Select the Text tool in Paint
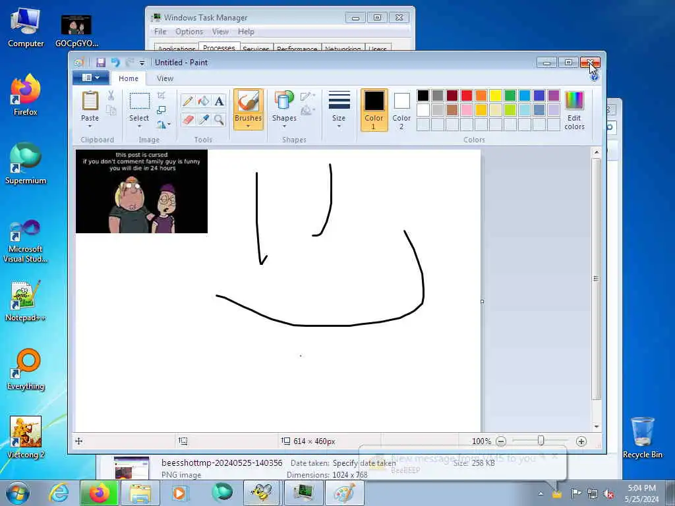Viewport: 675px width, 506px height. click(x=219, y=101)
